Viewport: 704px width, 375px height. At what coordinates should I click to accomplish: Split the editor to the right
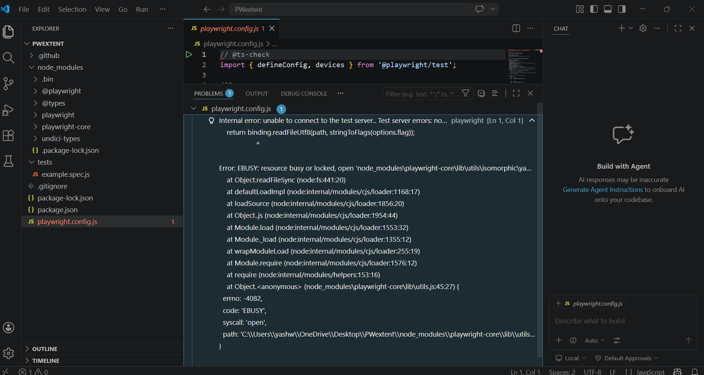pyautogui.click(x=516, y=28)
